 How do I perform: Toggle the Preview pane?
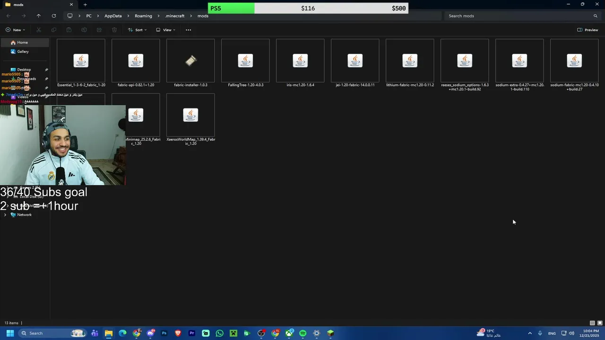(x=588, y=30)
